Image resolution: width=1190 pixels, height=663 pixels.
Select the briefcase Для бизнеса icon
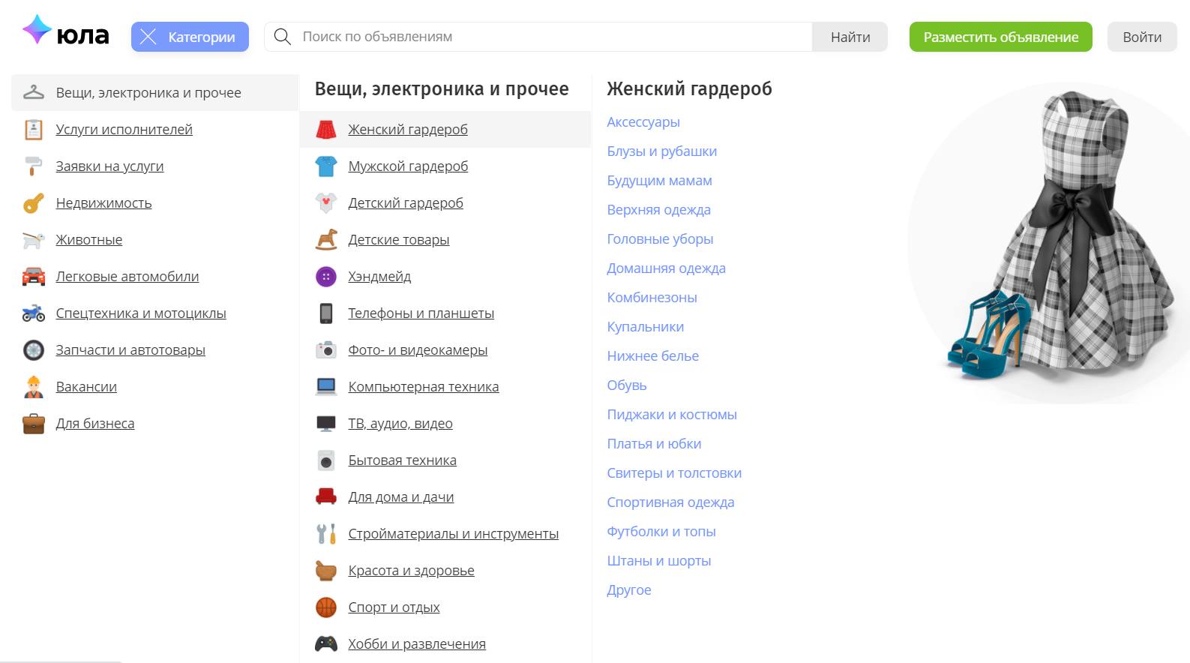[x=34, y=424]
